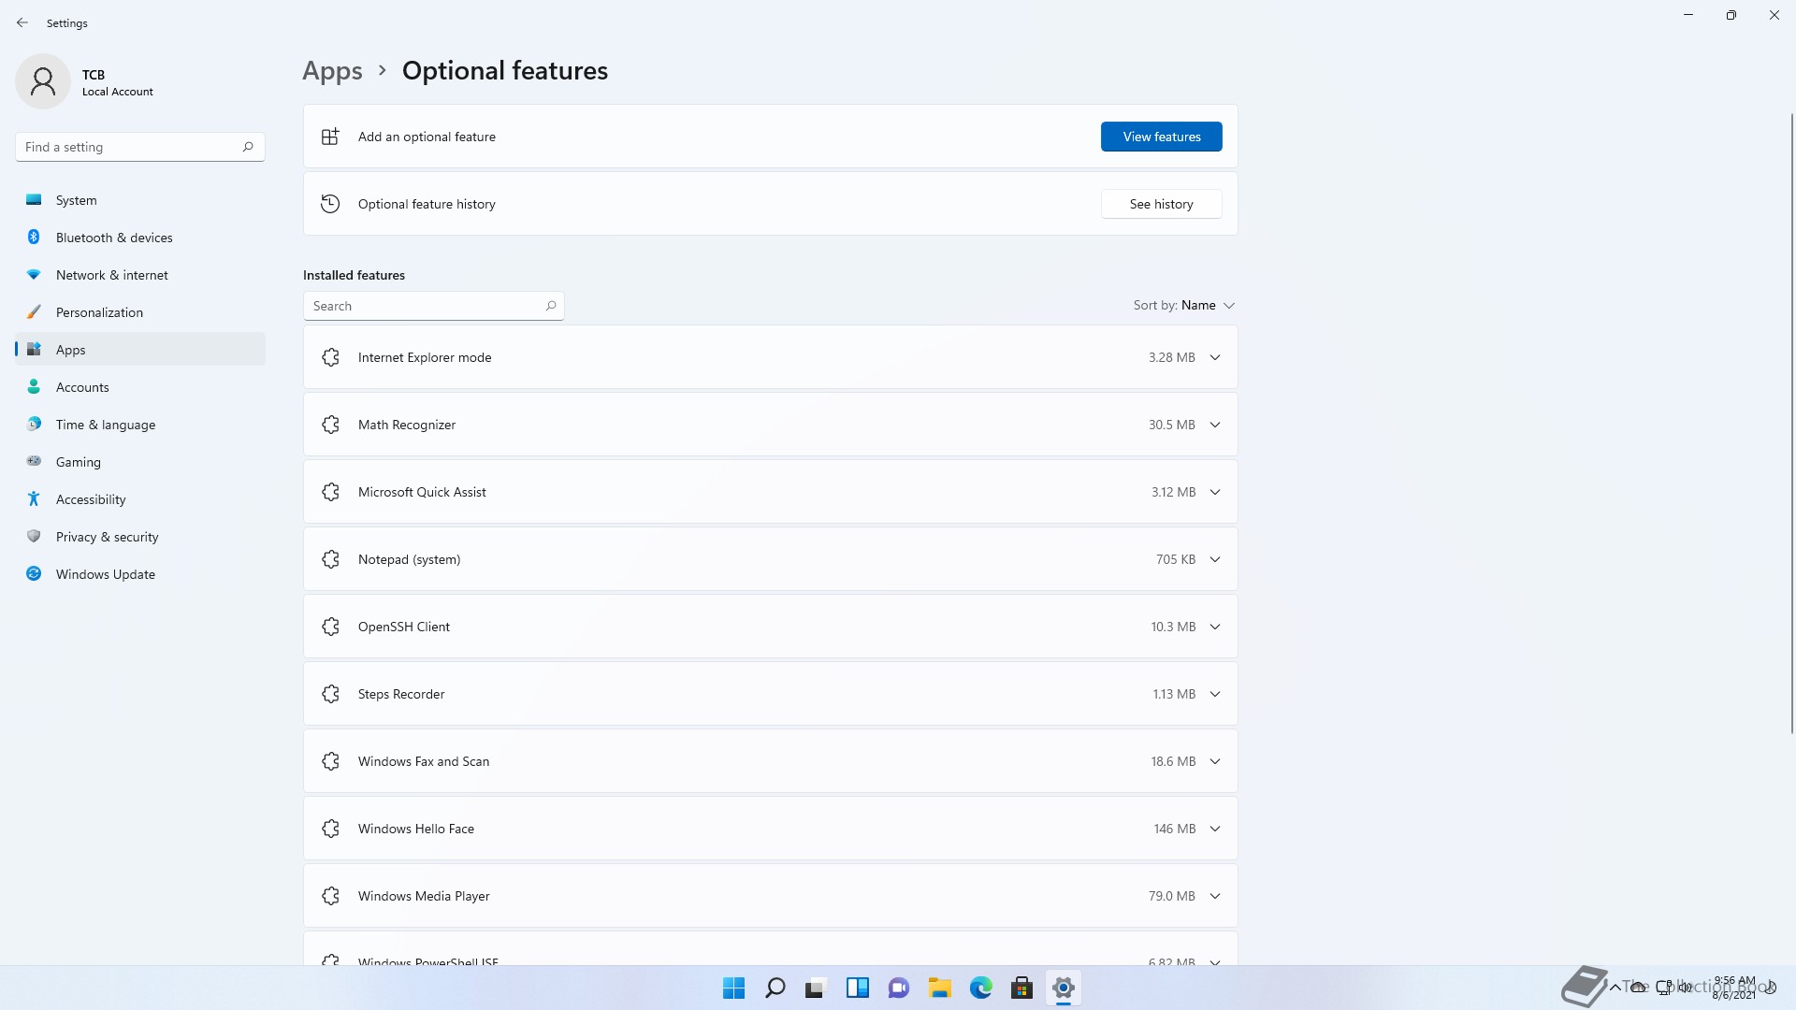Image resolution: width=1796 pixels, height=1010 pixels.
Task: Expand the Math Recognizer entry
Action: 1215,425
